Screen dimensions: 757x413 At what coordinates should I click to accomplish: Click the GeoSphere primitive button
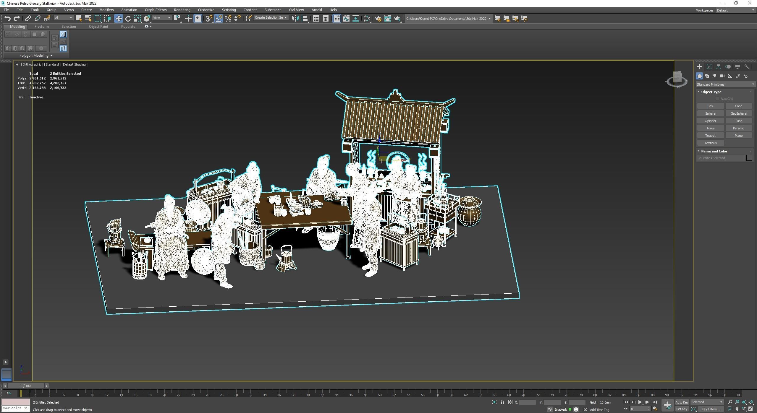tap(738, 114)
